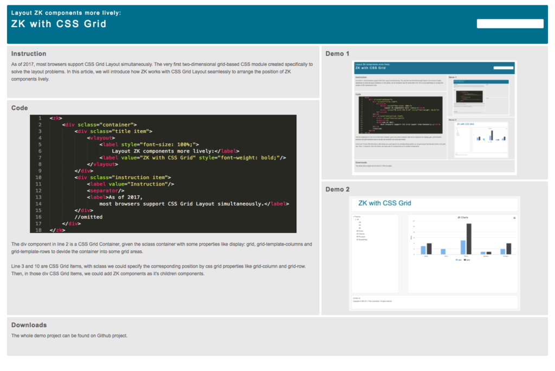Select the ZK Charts tree item
This screenshot has height=371, width=555.
pos(360,231)
